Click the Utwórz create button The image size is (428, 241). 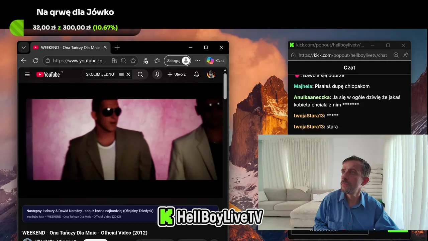(x=177, y=74)
